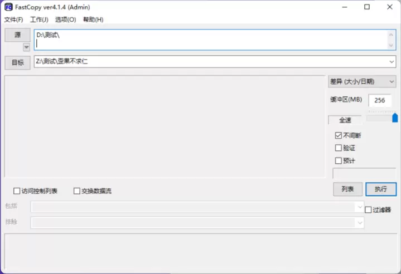401x274 pixels.
Task: Open the 选项(O) menu
Action: click(x=65, y=19)
